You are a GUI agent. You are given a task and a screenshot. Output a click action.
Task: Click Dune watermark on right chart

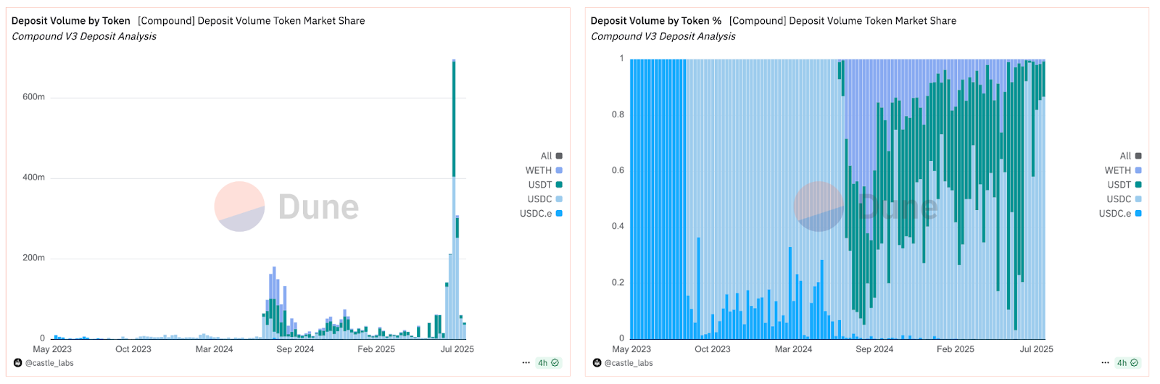click(x=866, y=206)
